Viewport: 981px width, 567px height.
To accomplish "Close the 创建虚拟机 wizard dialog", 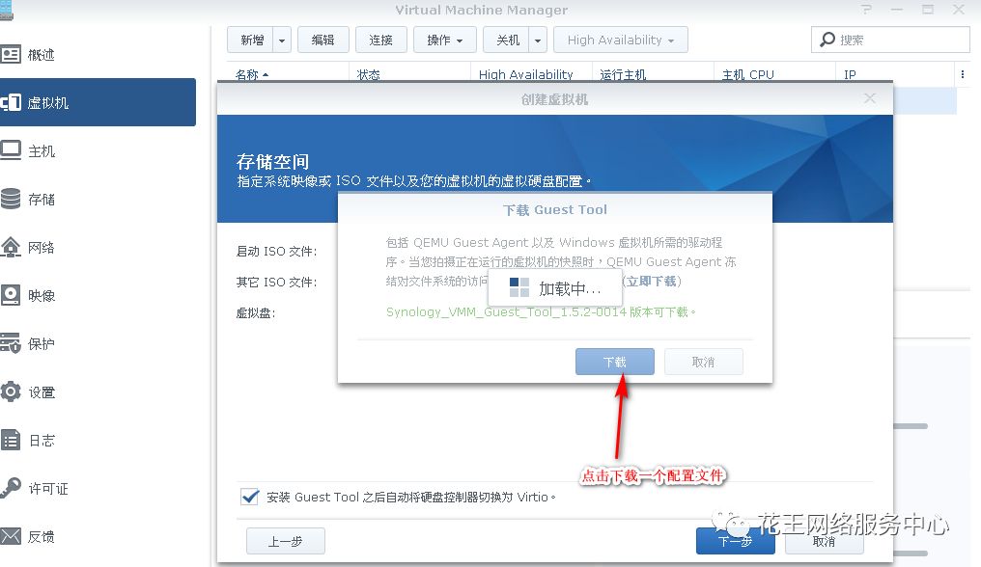I will click(870, 98).
